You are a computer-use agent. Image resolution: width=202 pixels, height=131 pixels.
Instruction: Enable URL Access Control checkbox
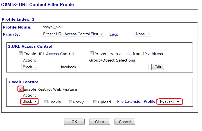coord(21,53)
